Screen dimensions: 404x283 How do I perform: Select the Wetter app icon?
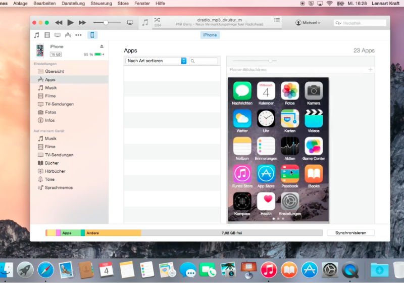[x=242, y=119]
